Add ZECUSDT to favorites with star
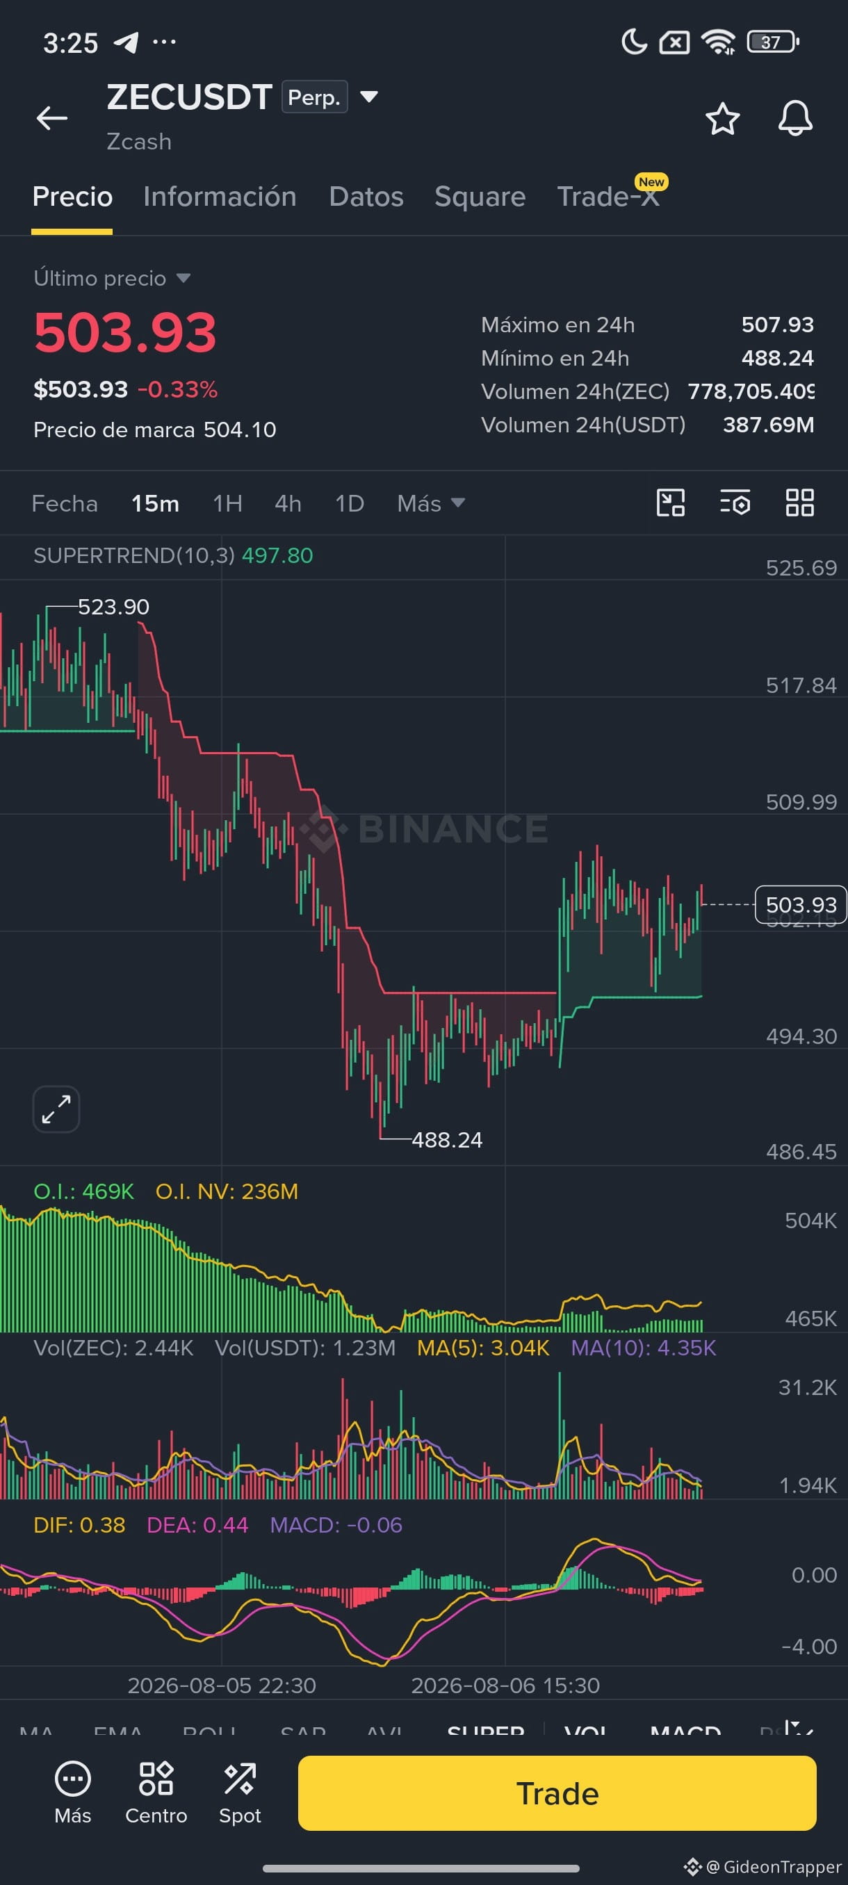The width and height of the screenshot is (848, 1885). click(722, 119)
